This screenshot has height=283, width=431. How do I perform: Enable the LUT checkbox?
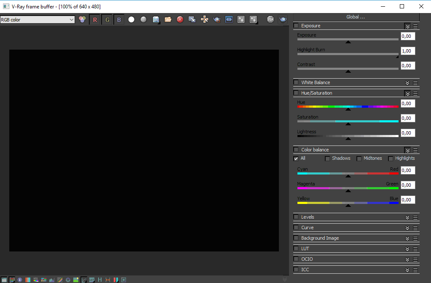[296, 249]
